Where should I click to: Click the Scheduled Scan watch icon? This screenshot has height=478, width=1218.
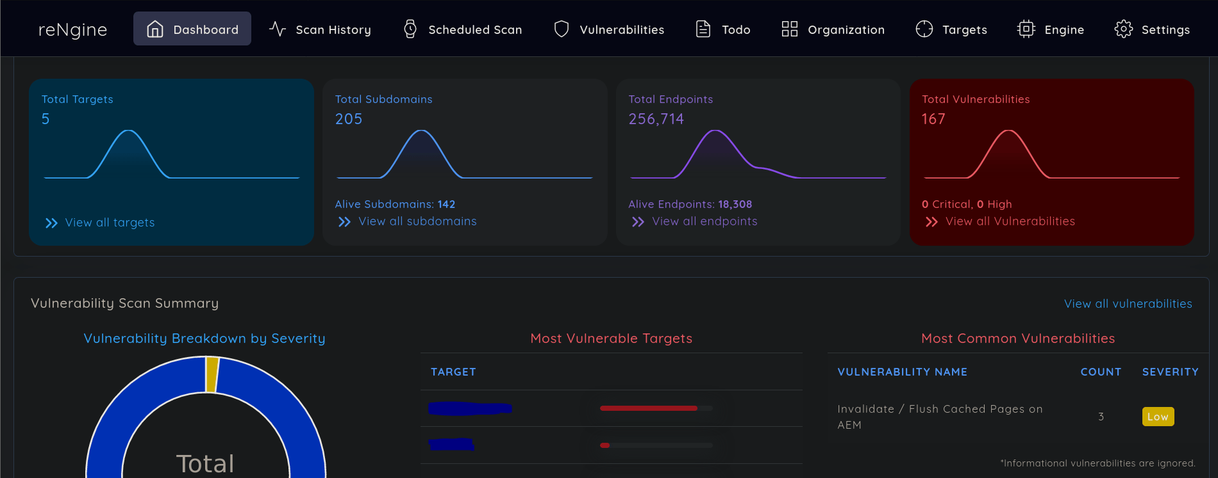coord(410,29)
